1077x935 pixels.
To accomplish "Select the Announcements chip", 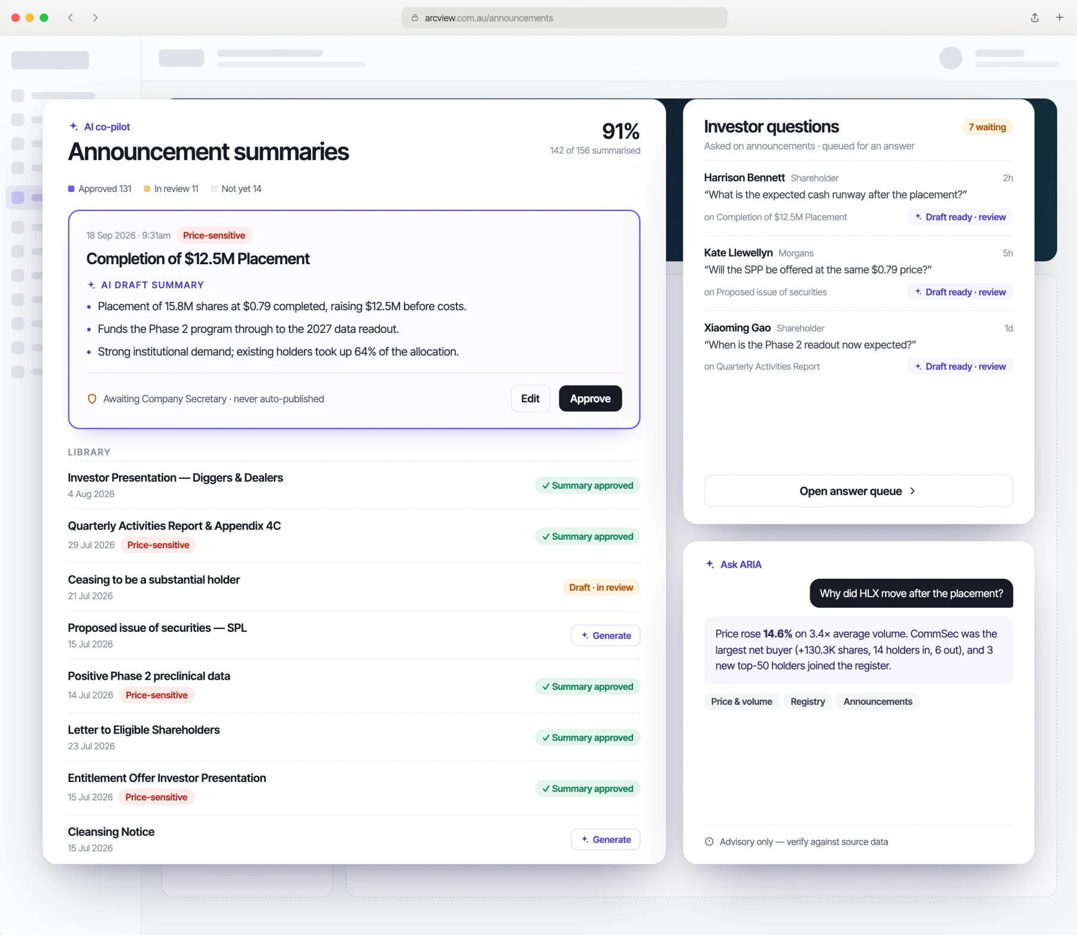I will (878, 701).
